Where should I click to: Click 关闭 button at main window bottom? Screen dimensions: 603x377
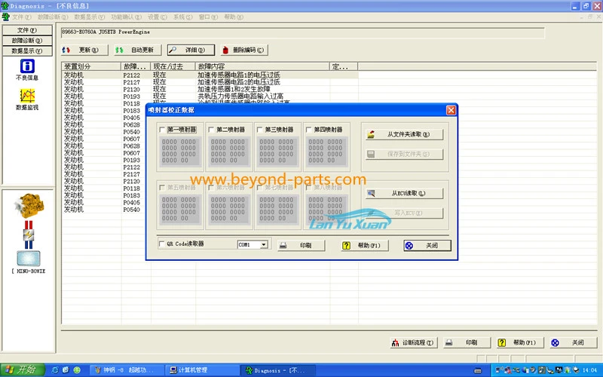[x=573, y=342]
